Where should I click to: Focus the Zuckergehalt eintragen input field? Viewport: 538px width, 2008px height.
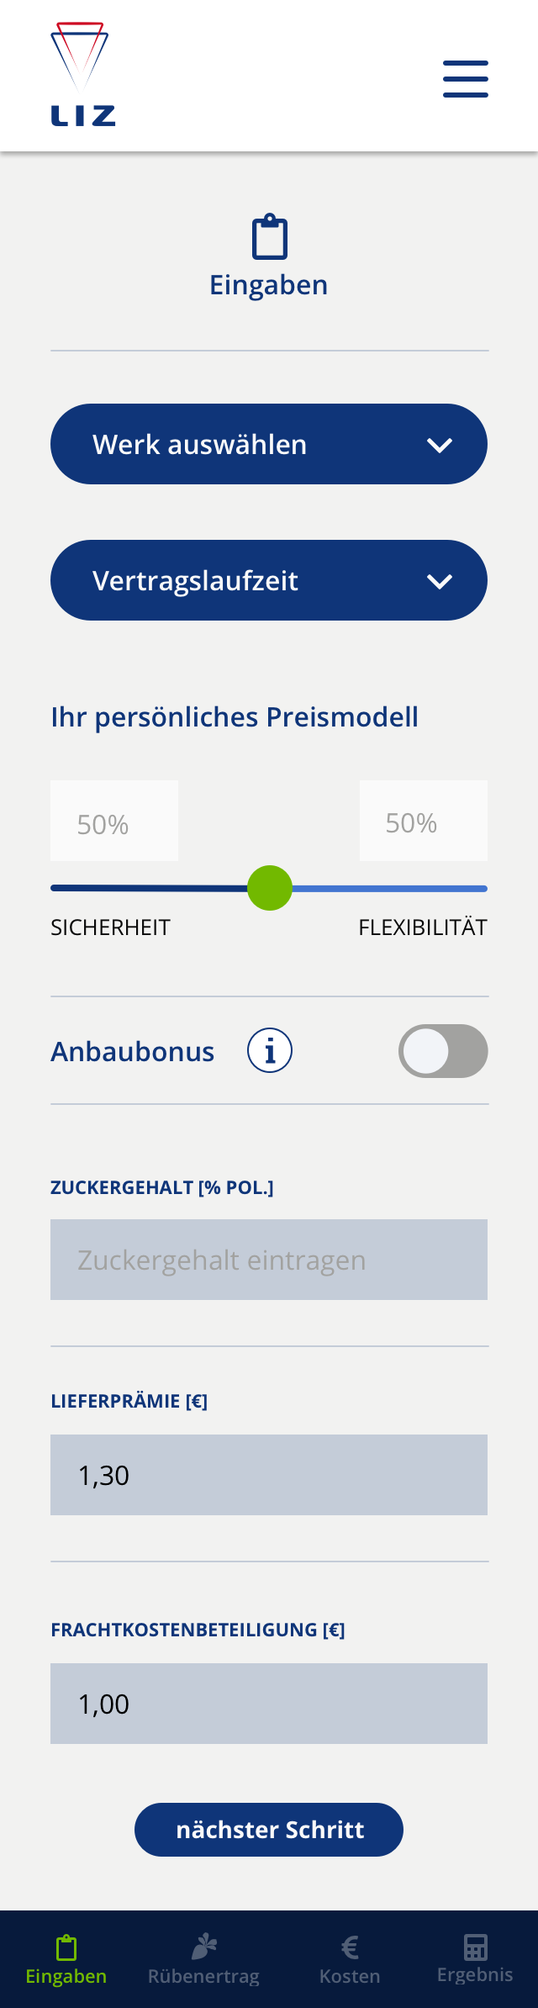pos(269,1260)
